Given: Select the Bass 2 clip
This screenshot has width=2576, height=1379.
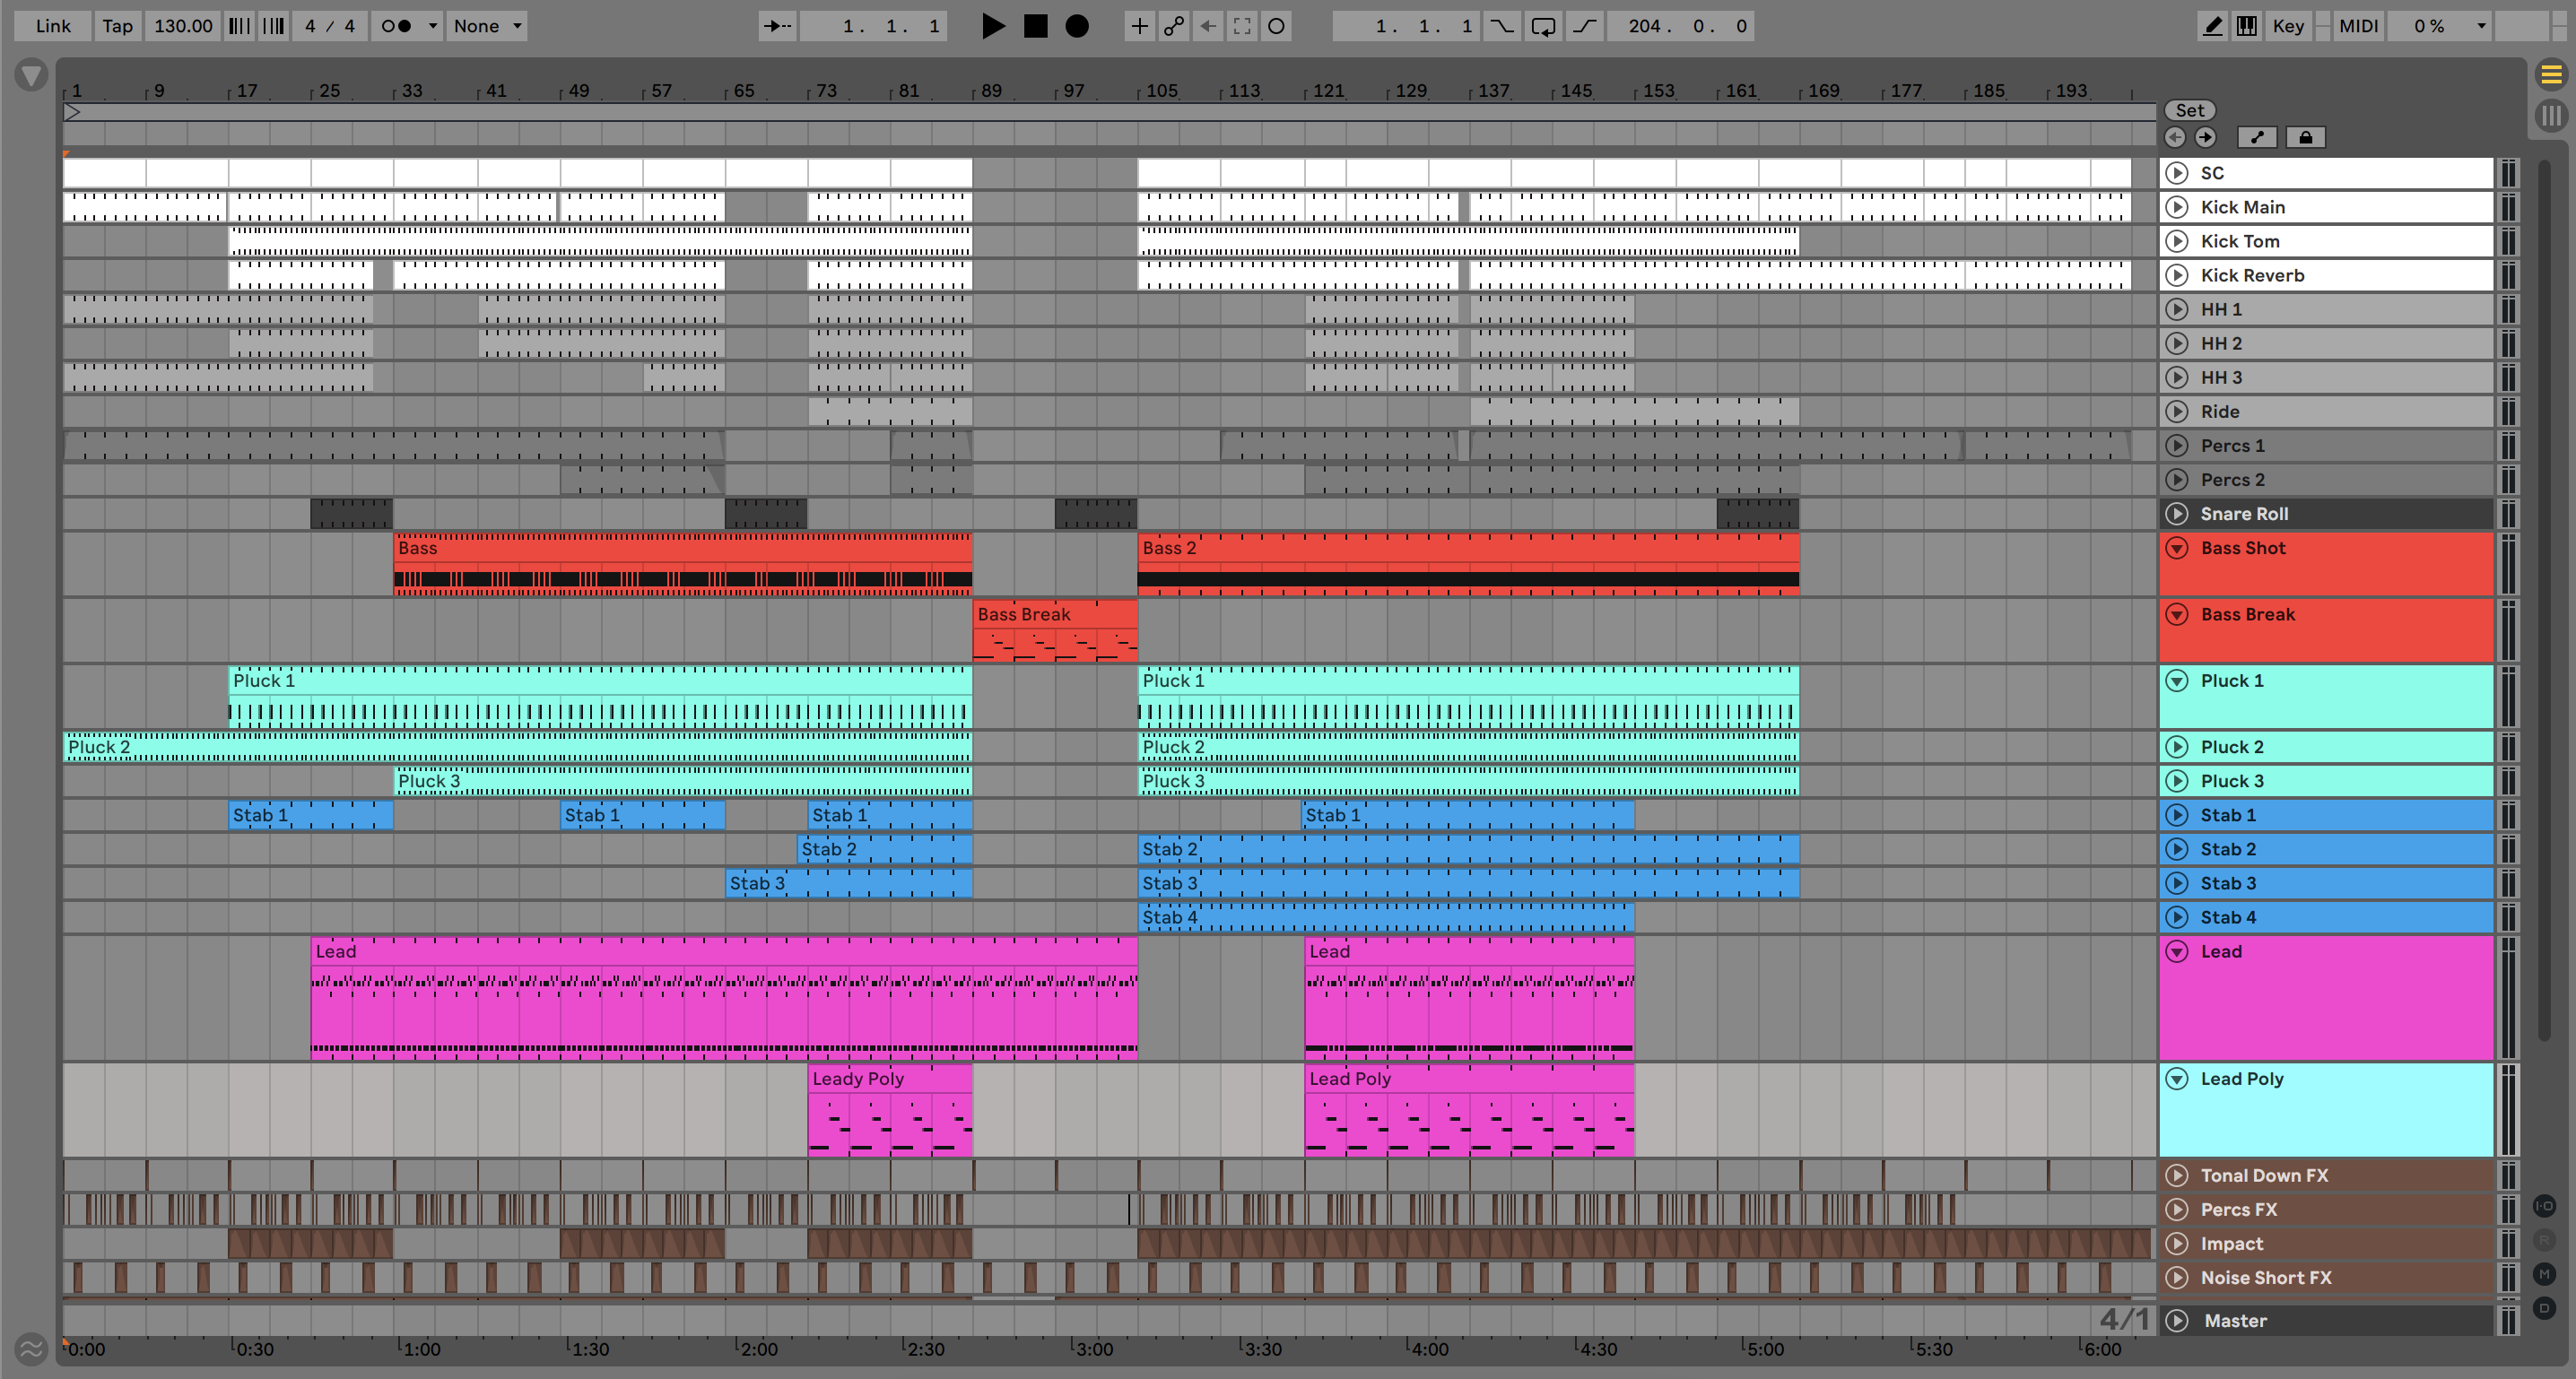Looking at the screenshot, I should tap(1468, 564).
